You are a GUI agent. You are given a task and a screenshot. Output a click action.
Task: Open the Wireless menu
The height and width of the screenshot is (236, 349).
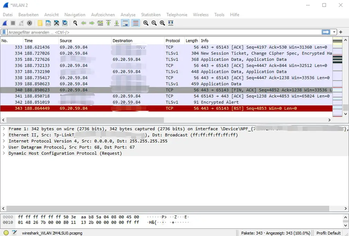201,15
